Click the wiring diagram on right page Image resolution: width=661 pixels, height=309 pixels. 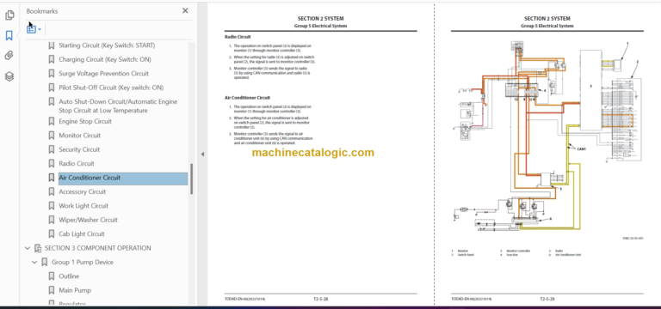point(547,136)
